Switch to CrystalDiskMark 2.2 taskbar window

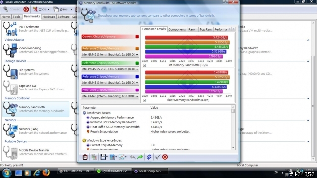pos(113,171)
